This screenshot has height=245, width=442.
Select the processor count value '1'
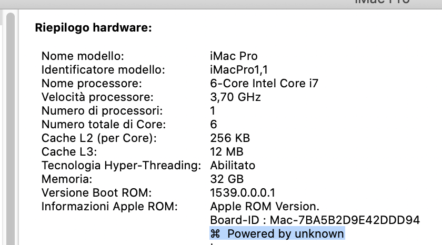tap(213, 111)
